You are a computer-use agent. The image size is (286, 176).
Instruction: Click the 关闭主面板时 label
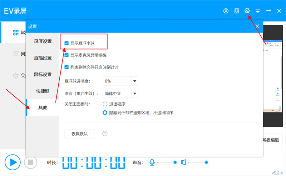pyautogui.click(x=77, y=104)
